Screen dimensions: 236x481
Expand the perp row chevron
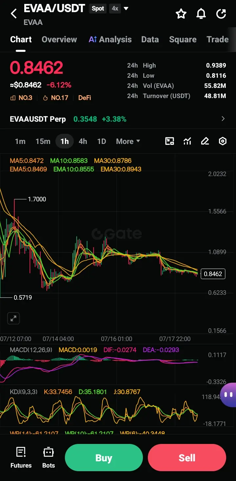pyautogui.click(x=223, y=119)
